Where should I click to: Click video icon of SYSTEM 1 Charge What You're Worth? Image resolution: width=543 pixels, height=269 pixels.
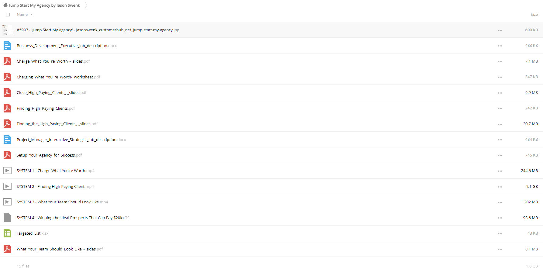(7, 171)
